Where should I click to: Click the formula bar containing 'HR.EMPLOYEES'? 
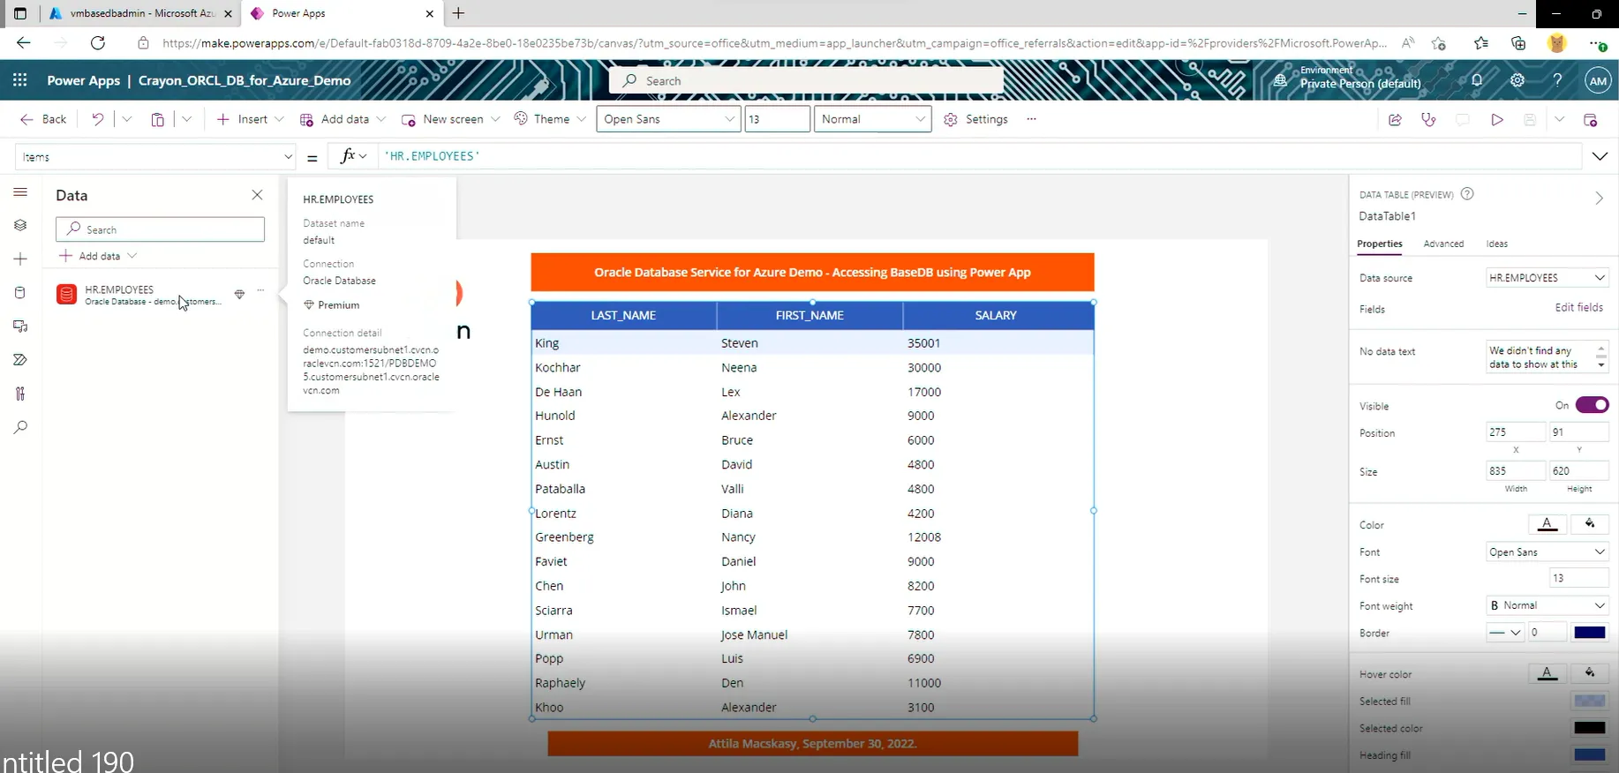(x=980, y=156)
